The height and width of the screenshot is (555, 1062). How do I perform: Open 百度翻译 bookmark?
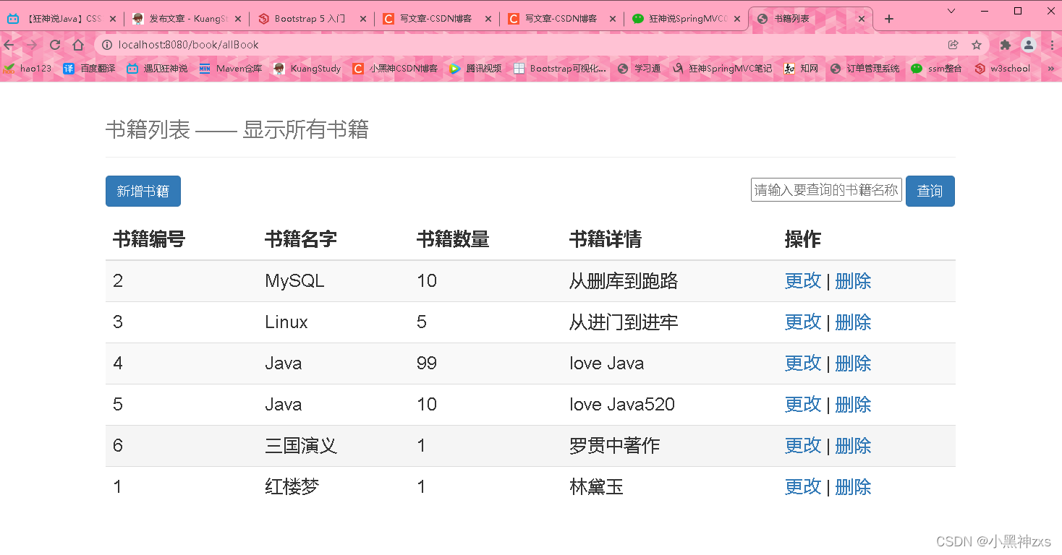(89, 69)
